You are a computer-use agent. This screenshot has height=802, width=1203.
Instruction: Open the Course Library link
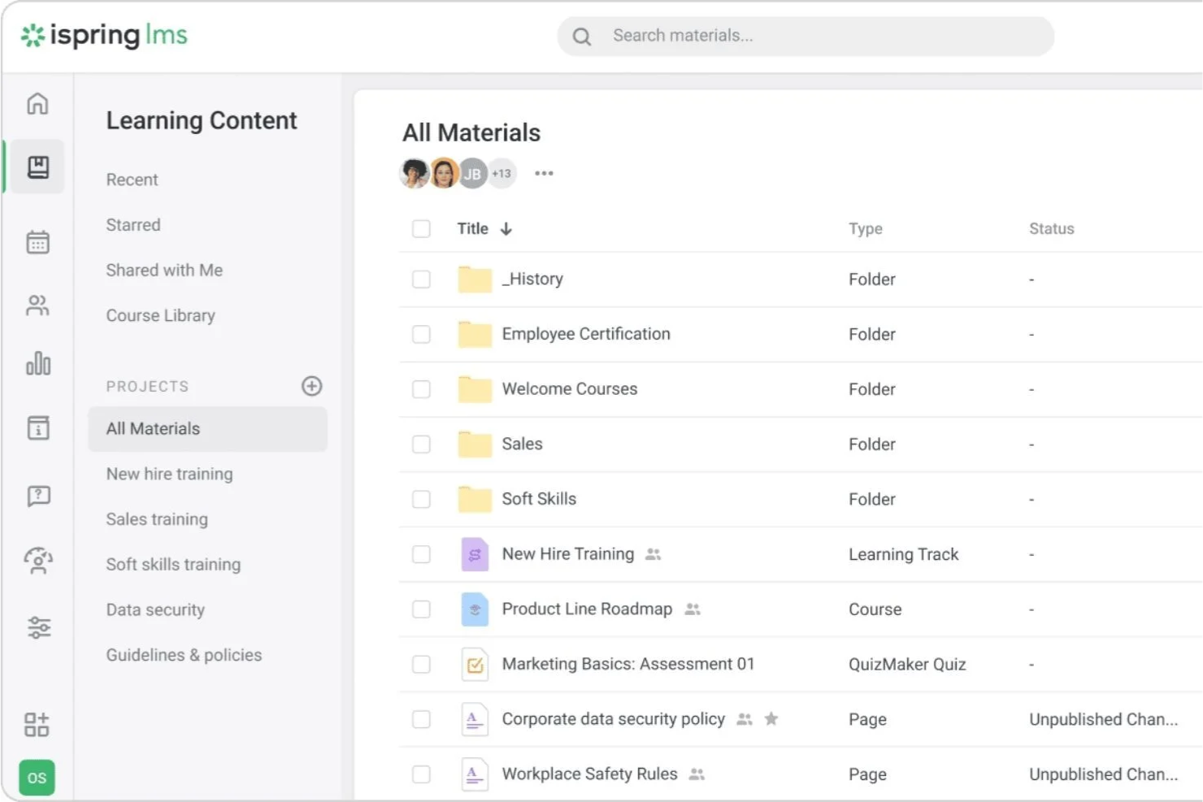click(160, 315)
